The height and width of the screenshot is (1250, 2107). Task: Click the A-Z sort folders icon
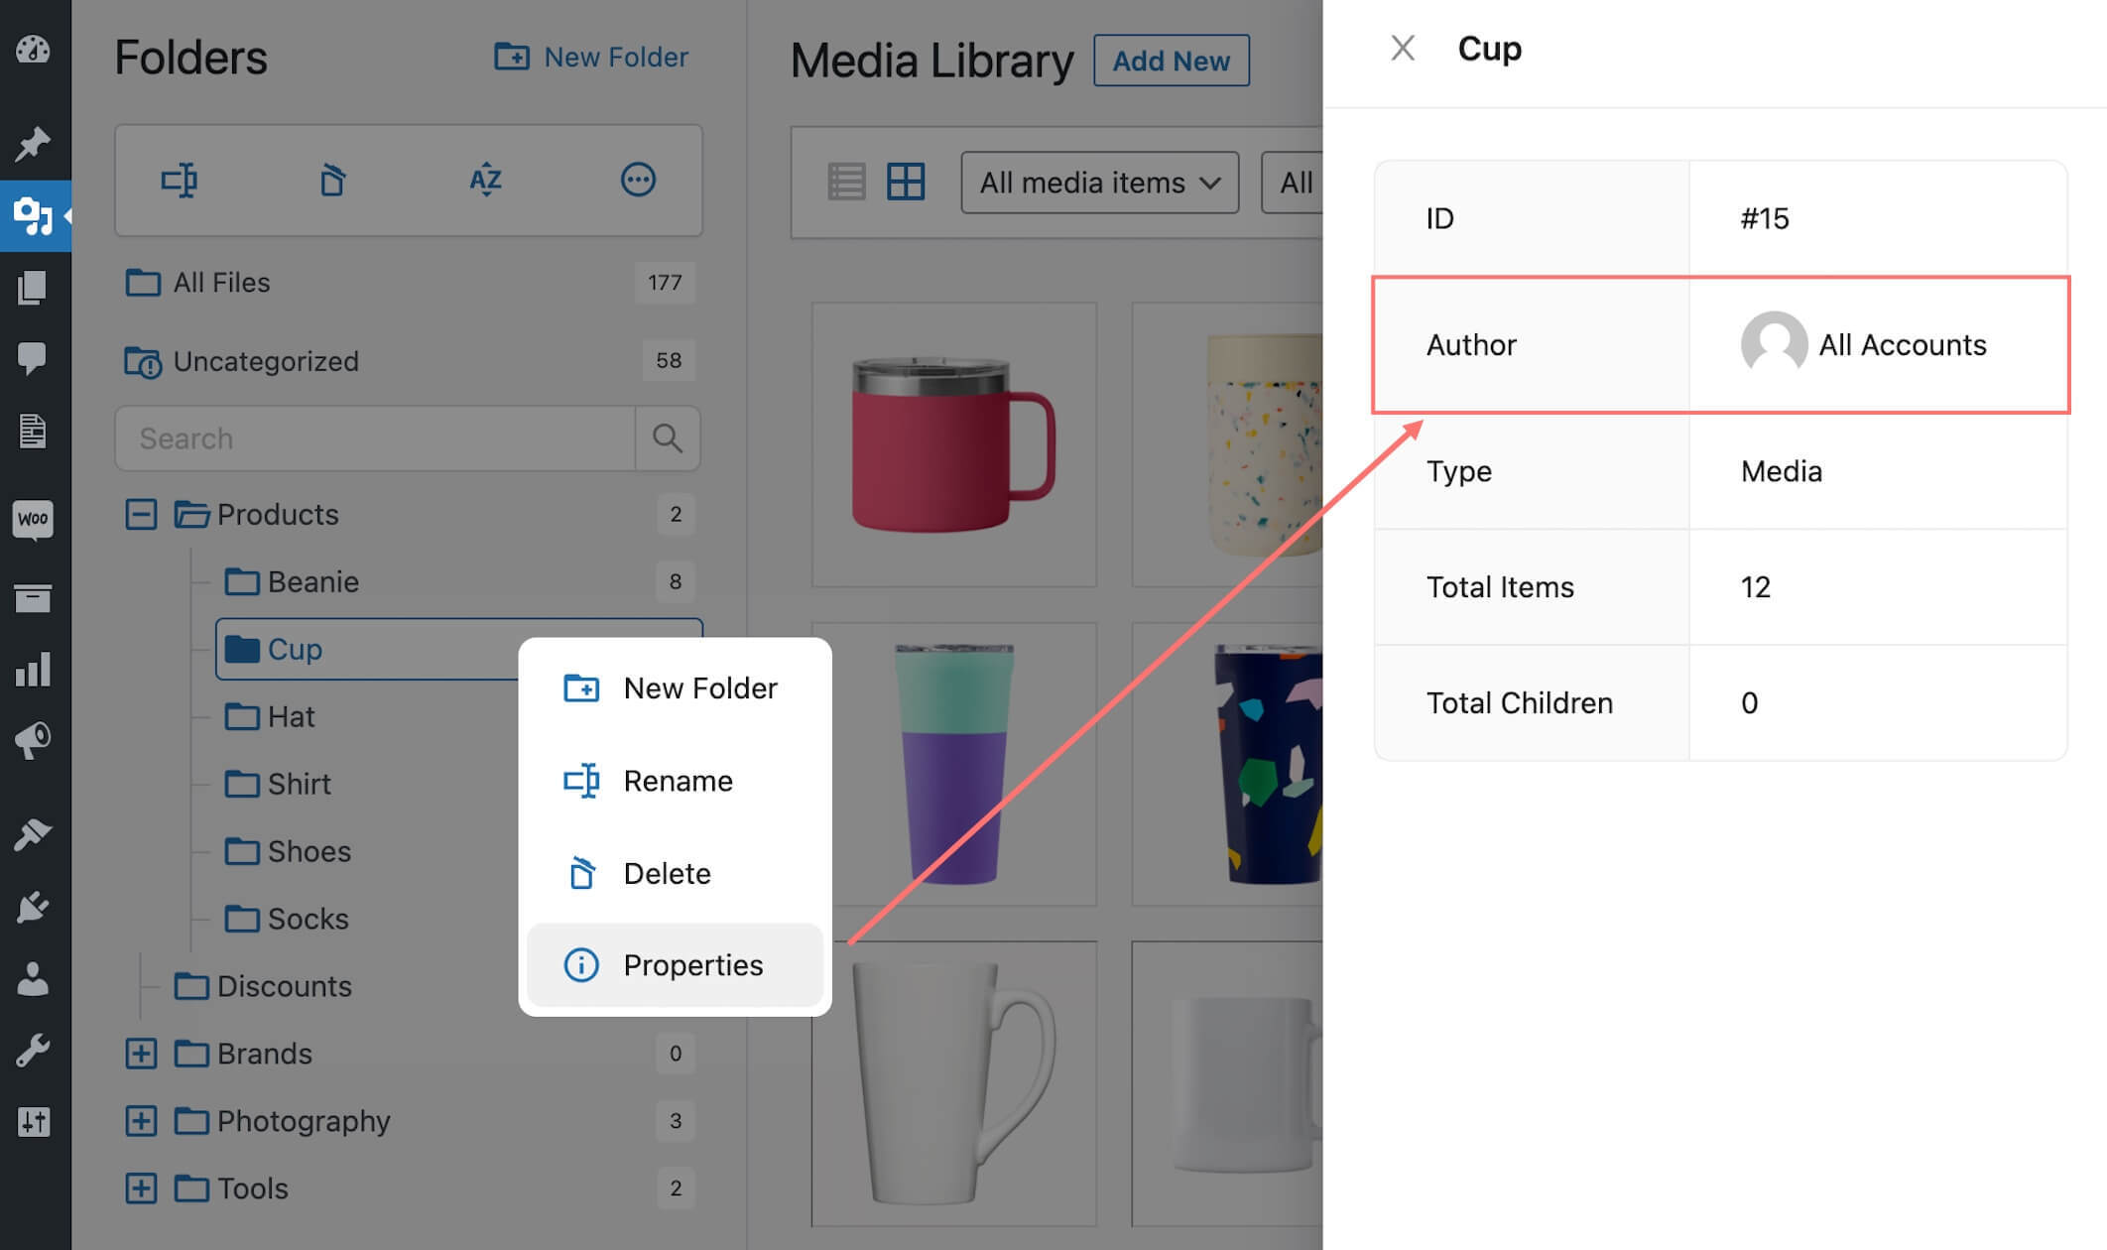[x=485, y=181]
